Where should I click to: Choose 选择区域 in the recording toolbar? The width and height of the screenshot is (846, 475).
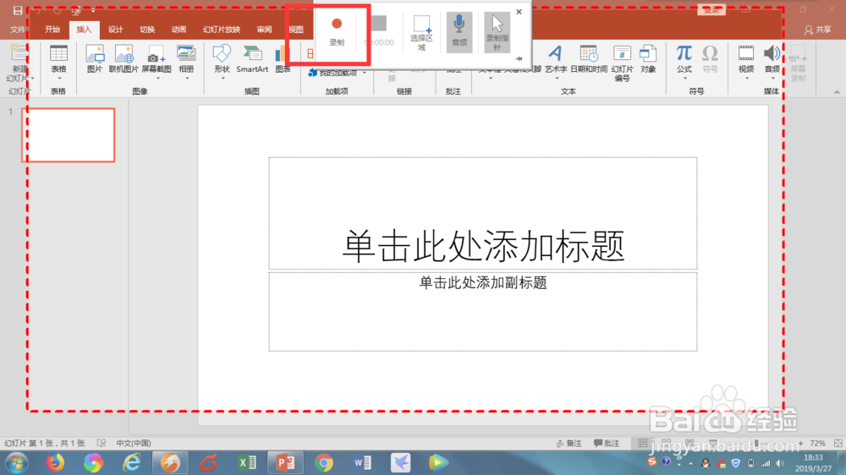(421, 32)
